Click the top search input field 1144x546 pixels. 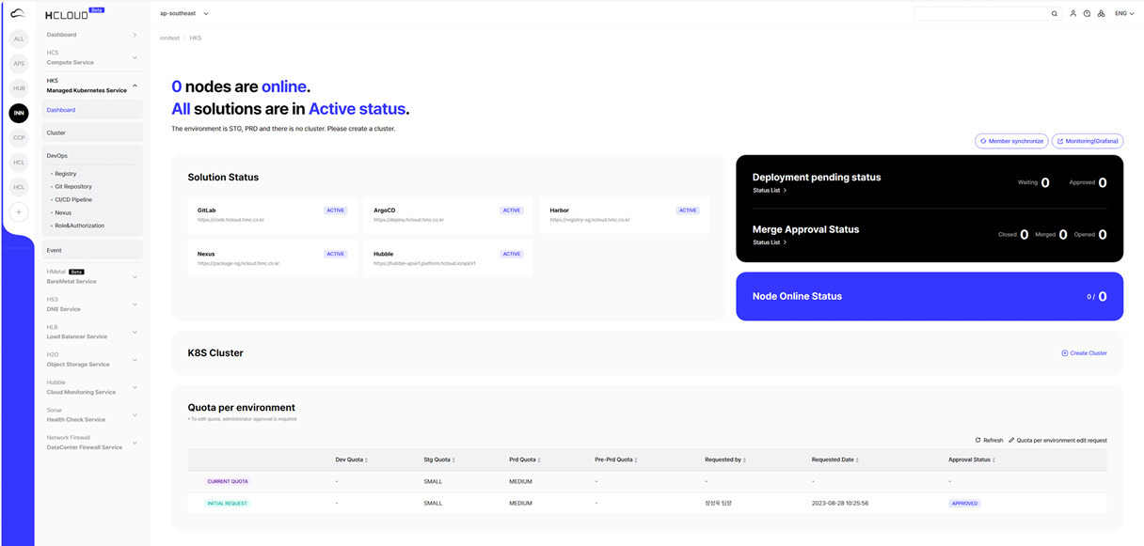tap(981, 14)
